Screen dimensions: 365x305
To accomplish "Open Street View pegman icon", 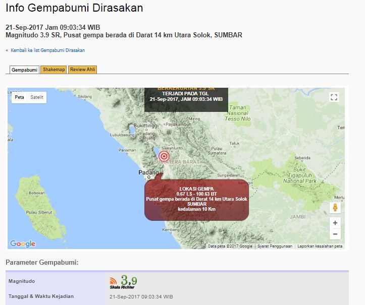I will click(x=335, y=207).
